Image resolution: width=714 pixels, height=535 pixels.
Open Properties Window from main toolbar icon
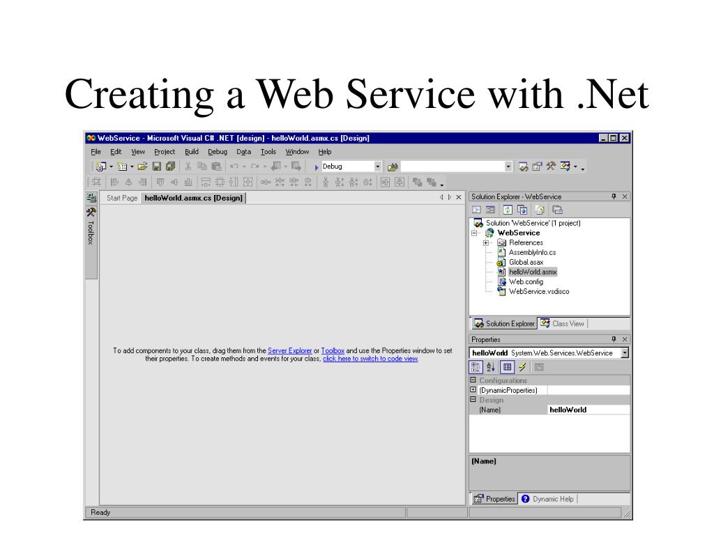click(537, 166)
